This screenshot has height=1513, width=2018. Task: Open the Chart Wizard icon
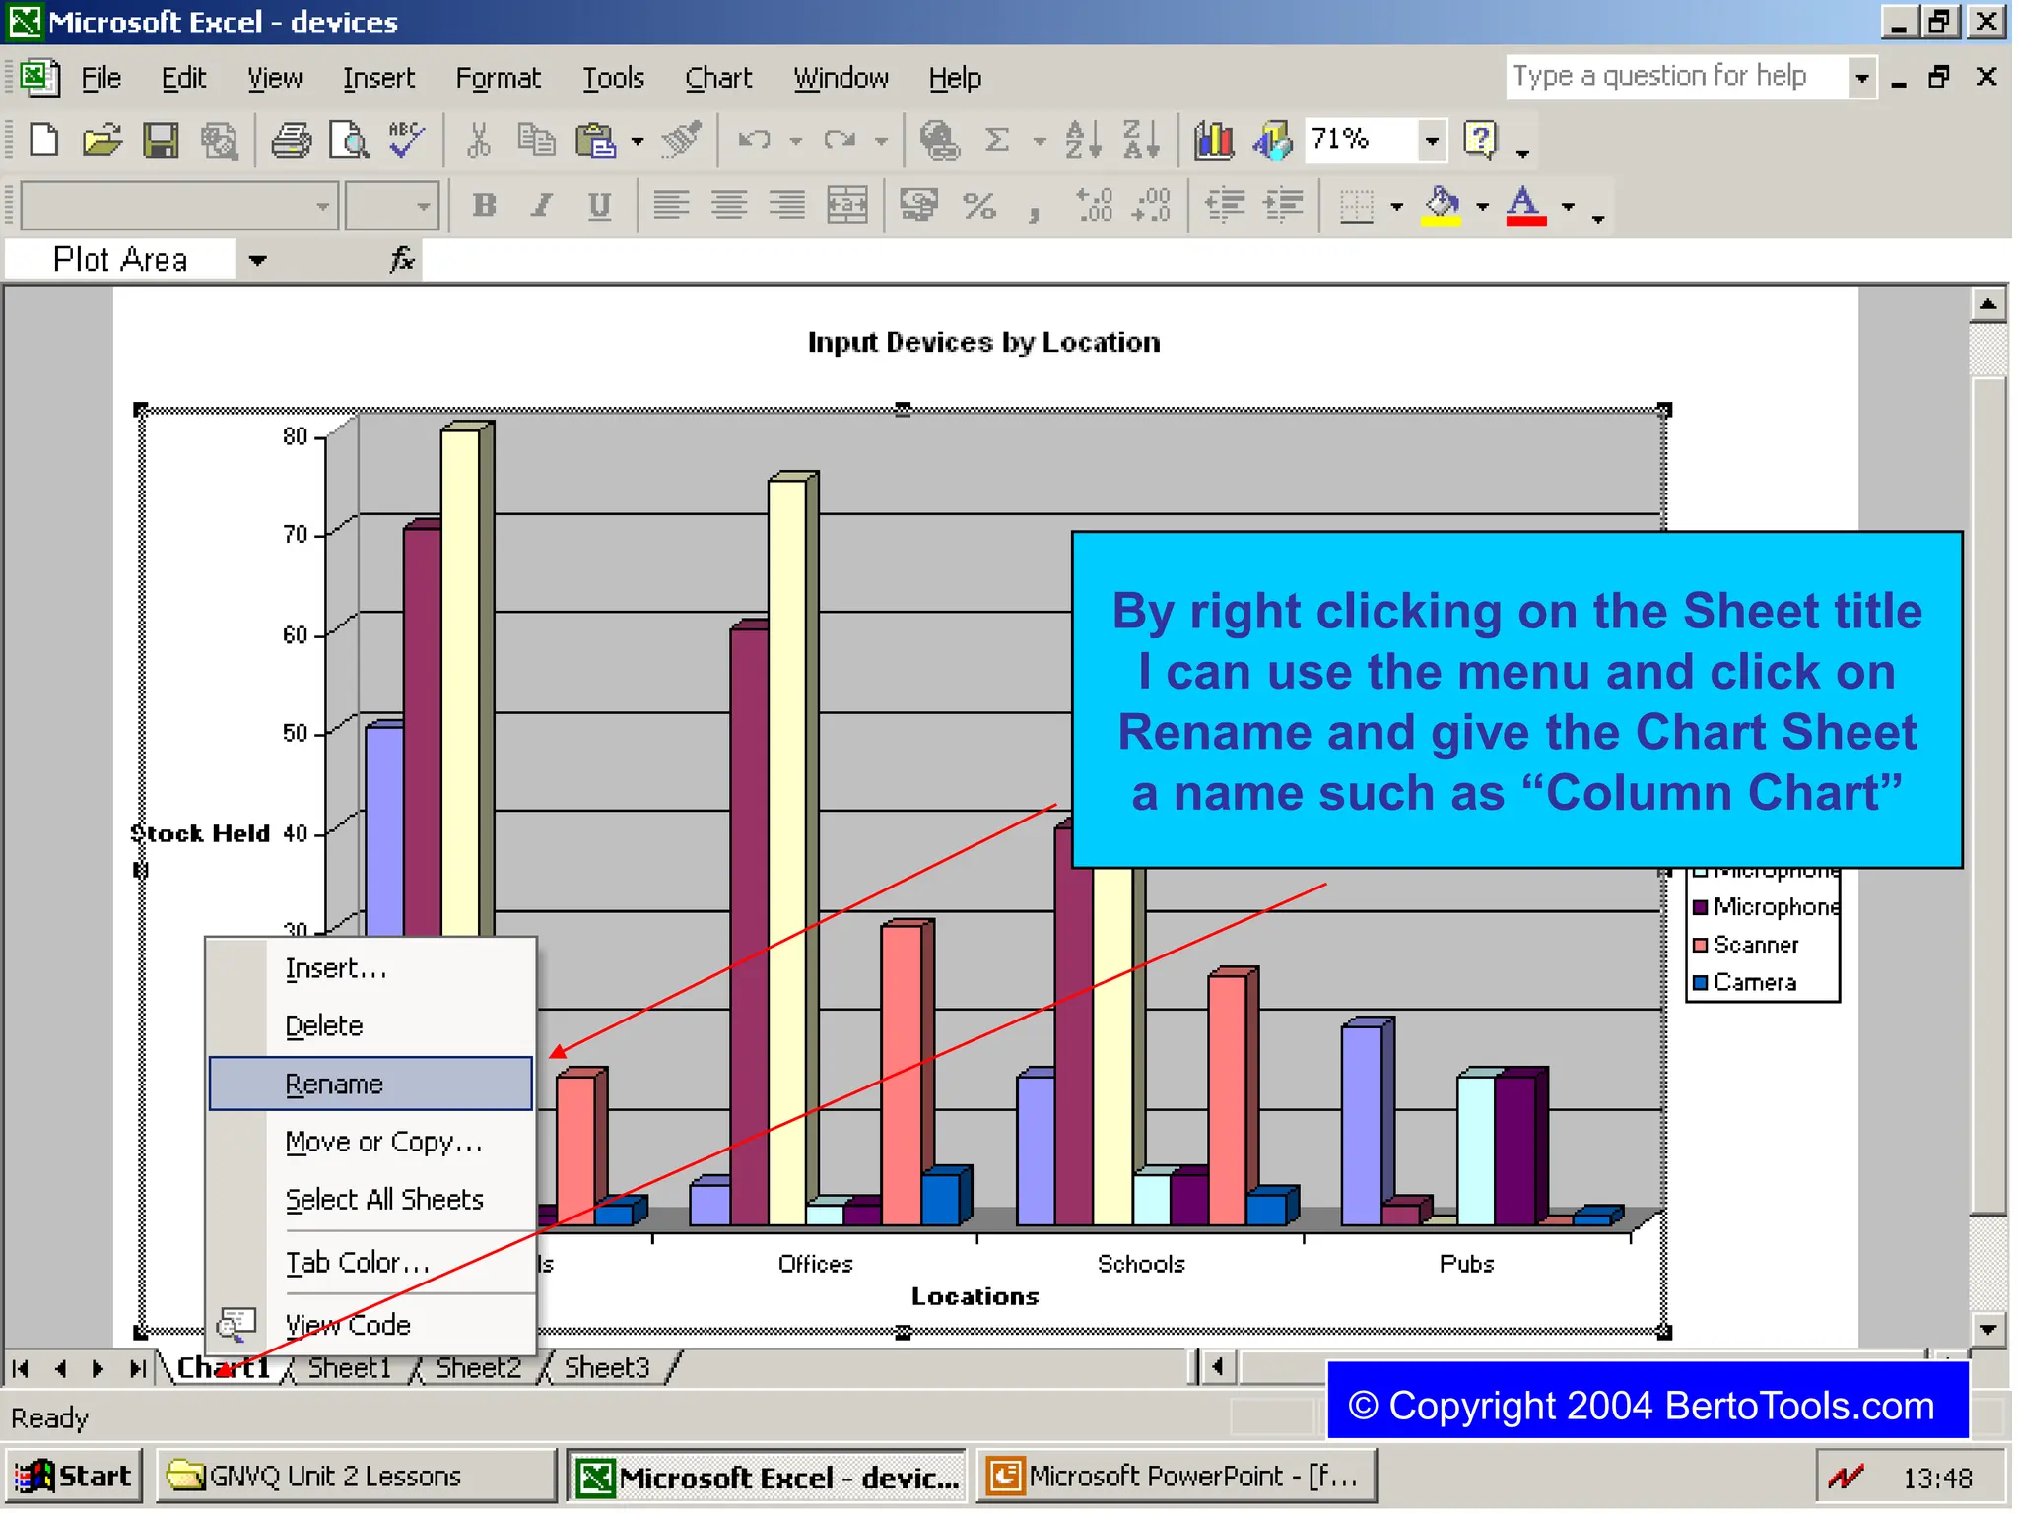pos(1214,141)
